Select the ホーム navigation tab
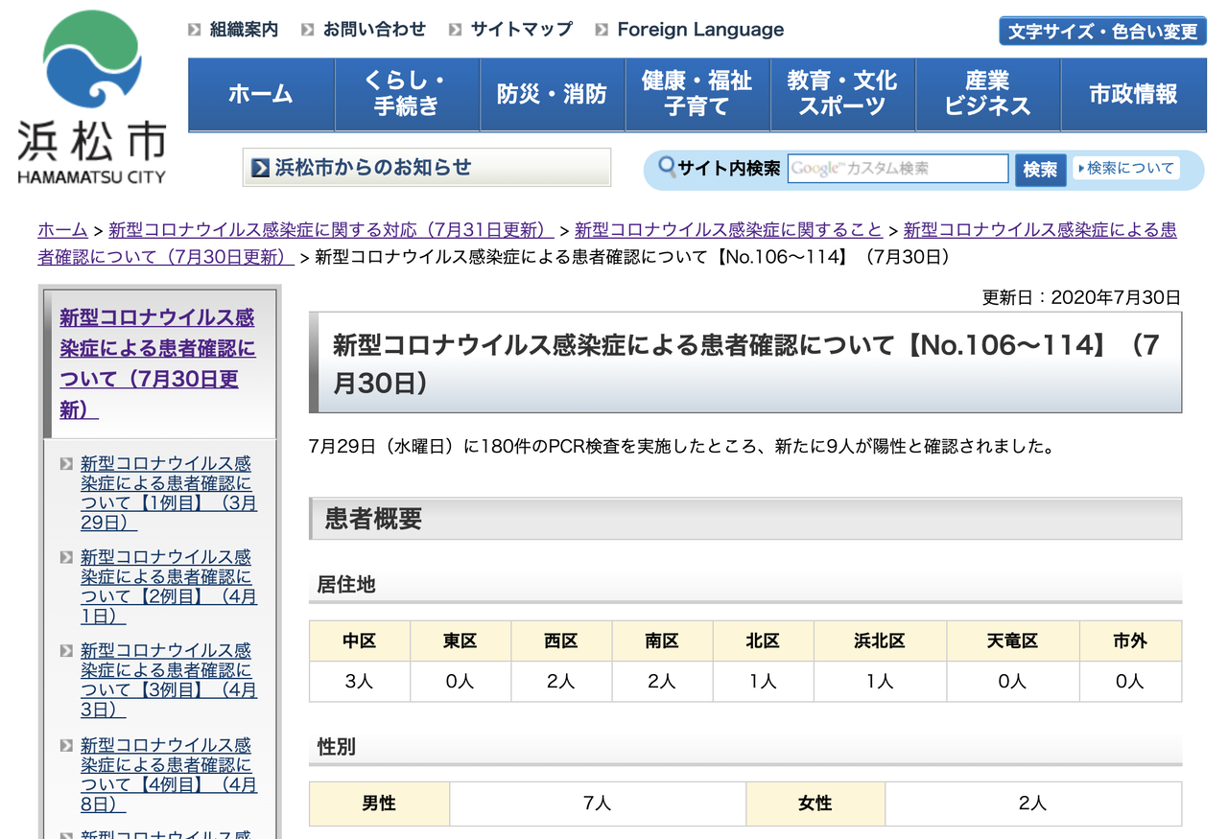This screenshot has width=1228, height=839. [x=261, y=94]
